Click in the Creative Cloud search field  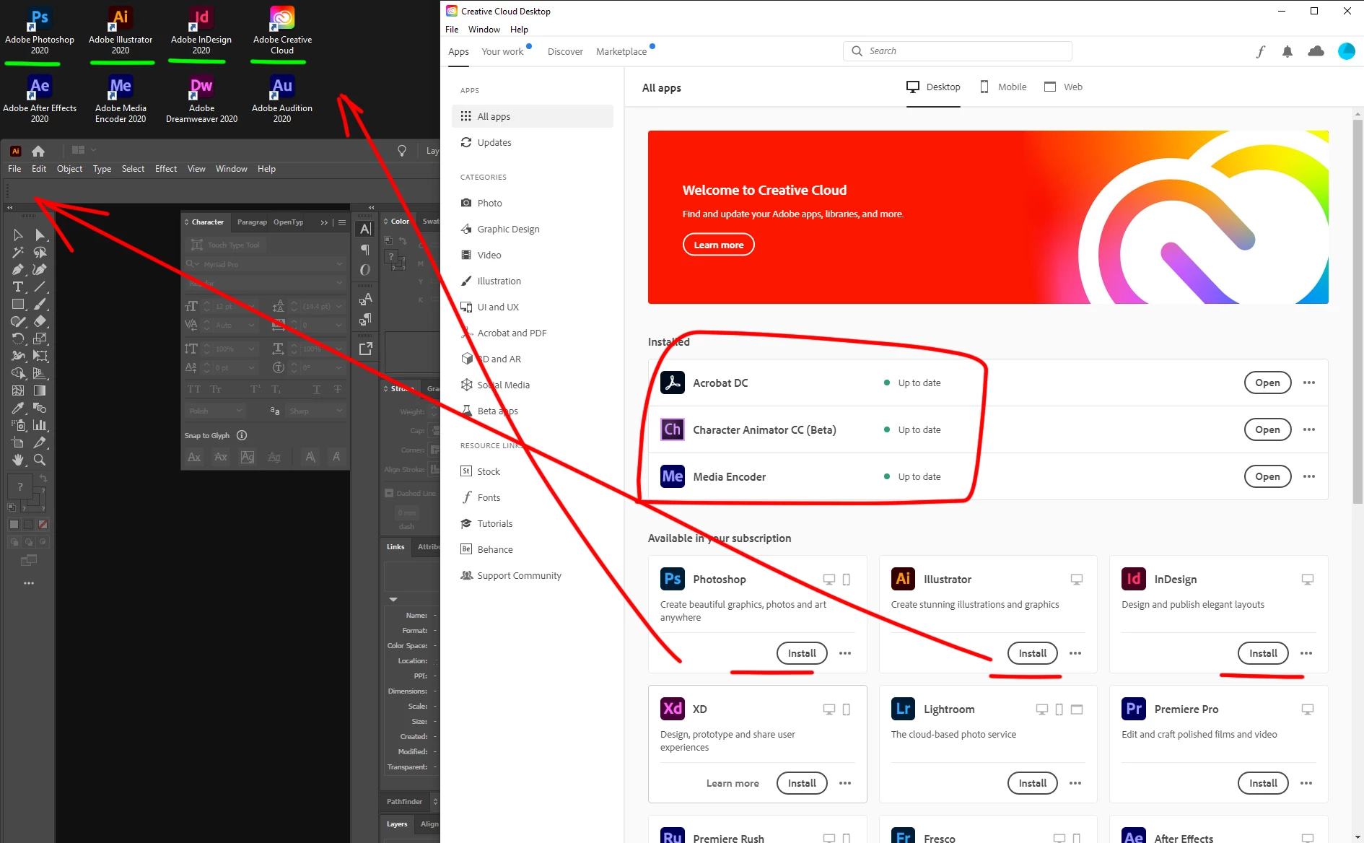[x=957, y=51]
